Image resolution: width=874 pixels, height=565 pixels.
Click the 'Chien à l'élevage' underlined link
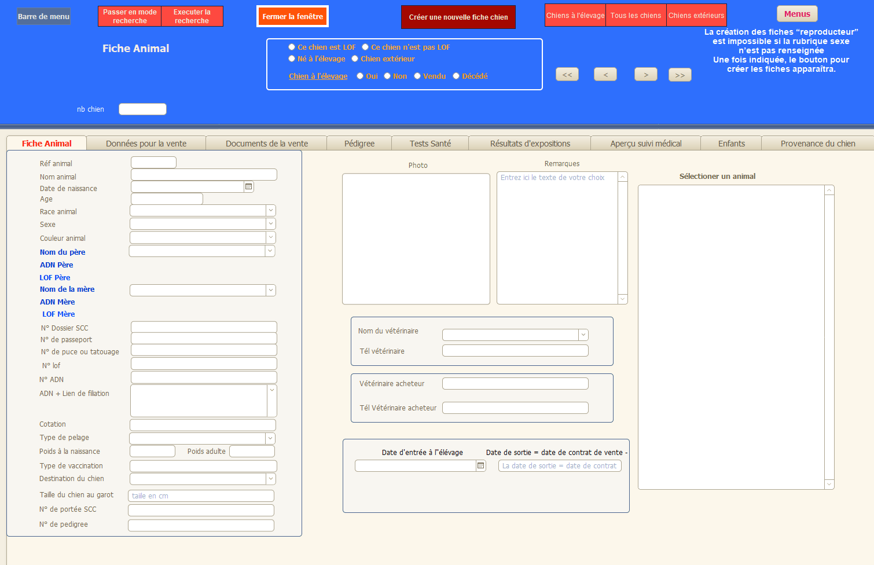click(x=318, y=76)
